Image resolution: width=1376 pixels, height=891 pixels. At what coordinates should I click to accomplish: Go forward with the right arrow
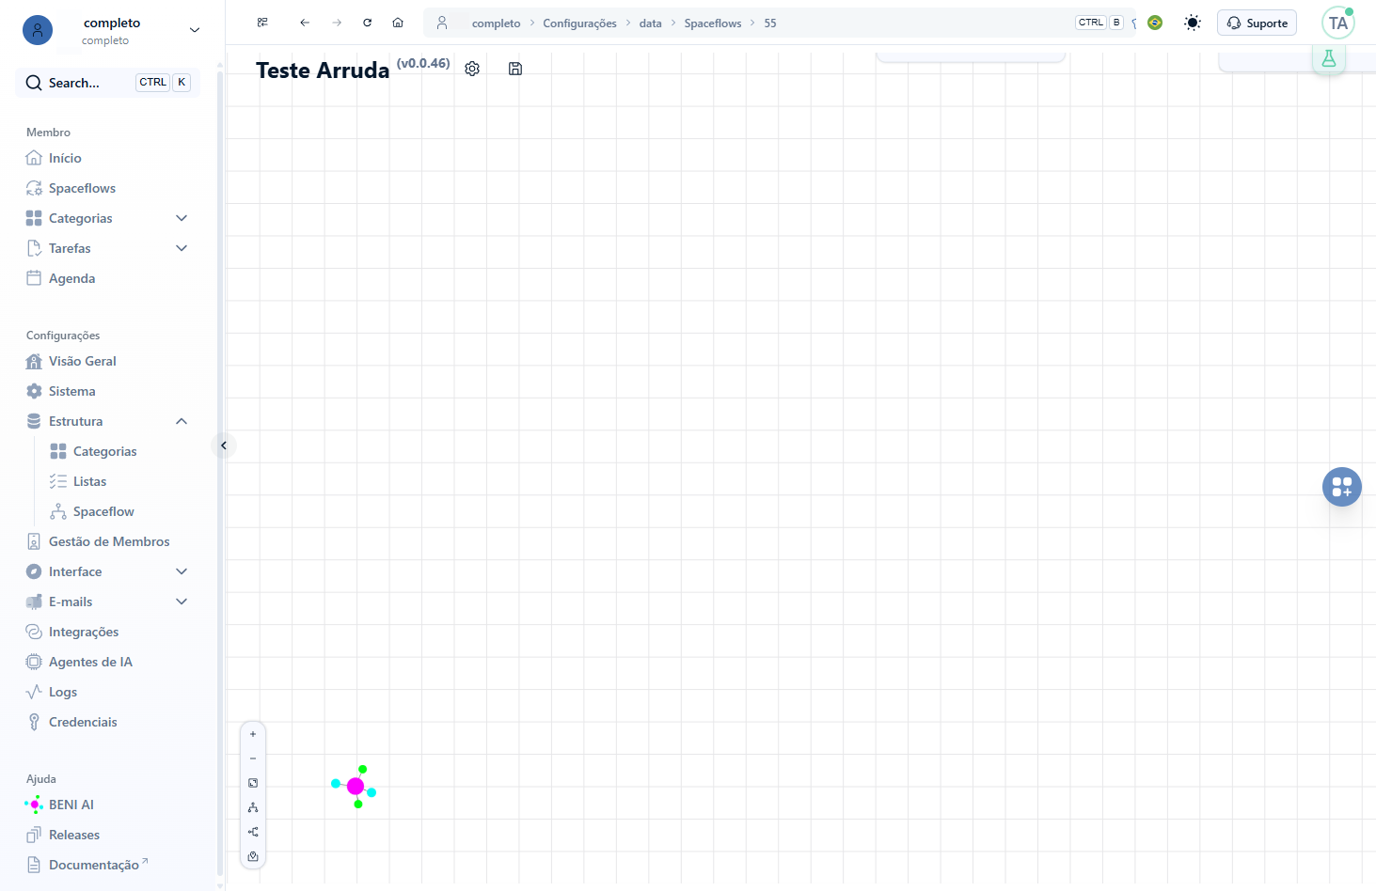click(337, 23)
